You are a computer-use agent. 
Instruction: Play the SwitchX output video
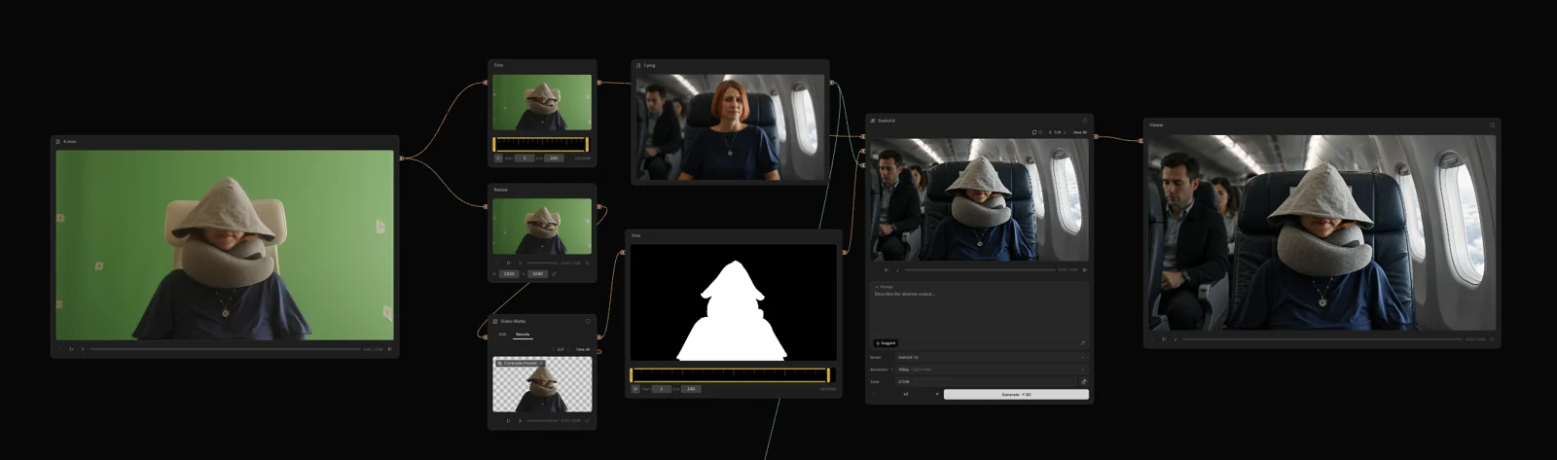(x=886, y=270)
